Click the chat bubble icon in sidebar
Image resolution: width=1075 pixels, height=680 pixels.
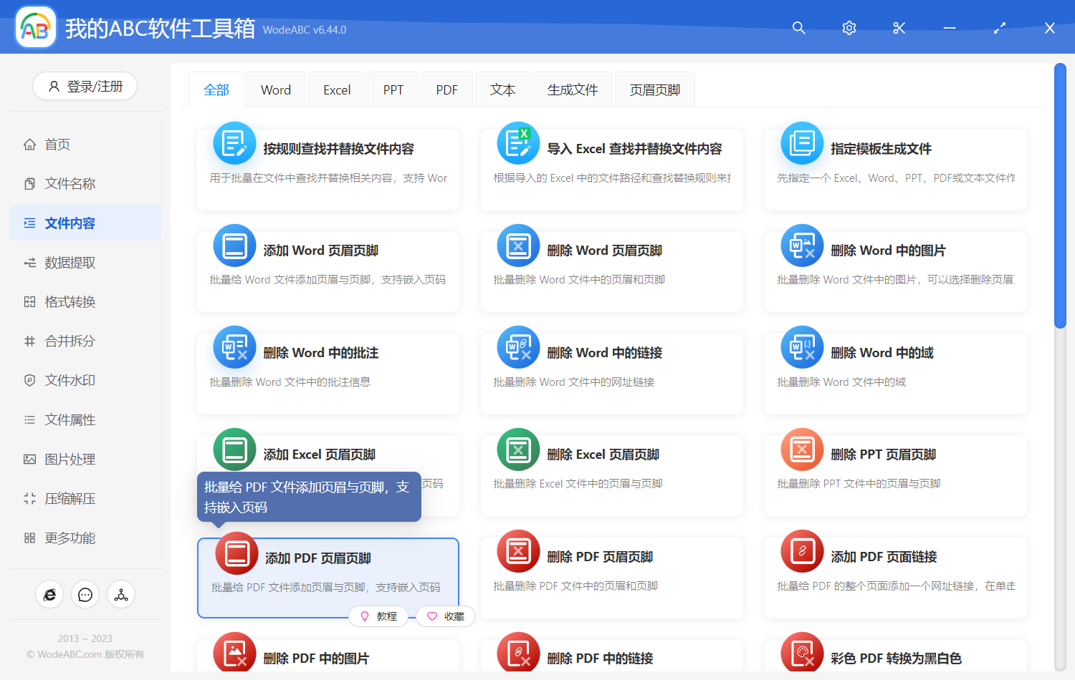pyautogui.click(x=85, y=595)
